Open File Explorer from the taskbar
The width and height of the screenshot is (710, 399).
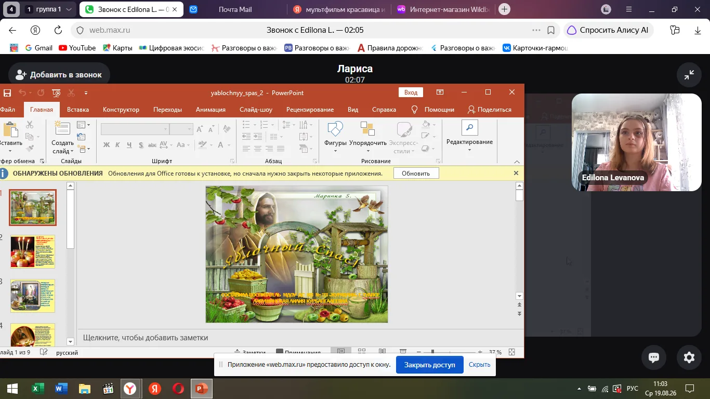coord(84,388)
